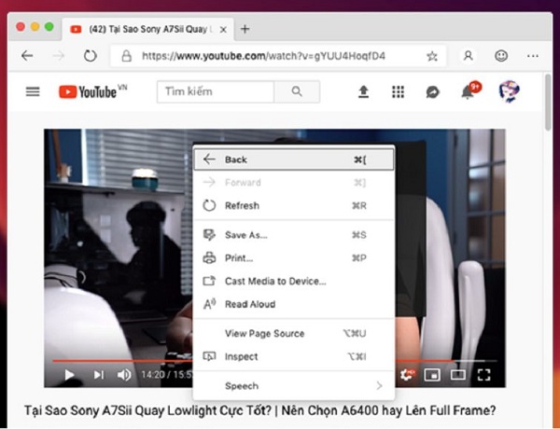This screenshot has width=560, height=429.
Task: Open a new browser tab
Action: tap(245, 28)
